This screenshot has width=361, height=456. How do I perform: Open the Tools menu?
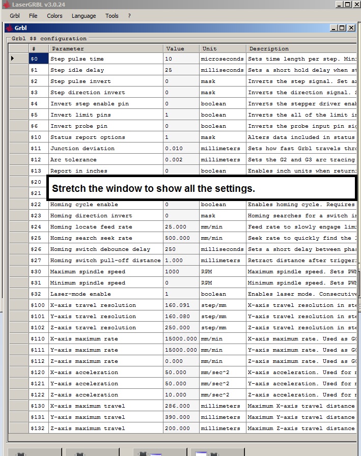click(112, 16)
